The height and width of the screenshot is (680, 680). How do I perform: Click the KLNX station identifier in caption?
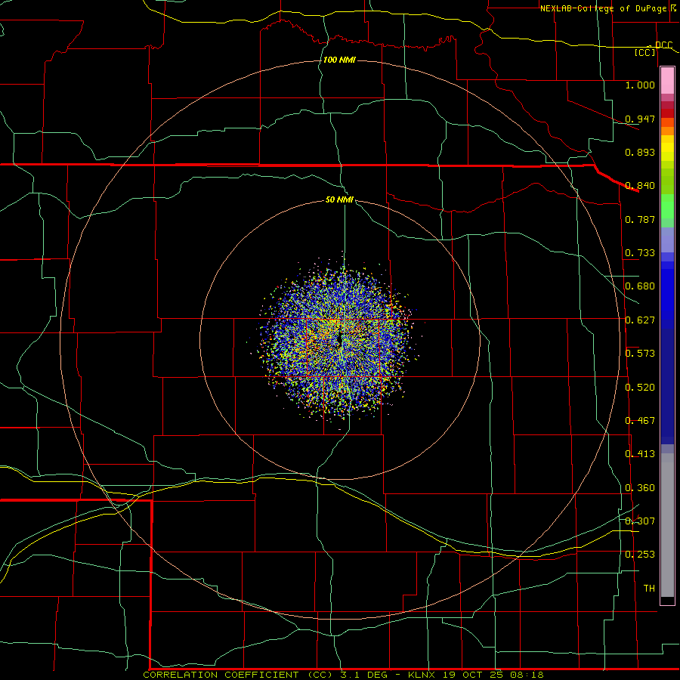click(423, 675)
